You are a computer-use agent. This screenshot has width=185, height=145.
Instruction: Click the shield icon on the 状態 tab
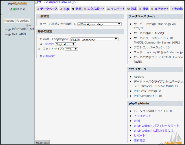(x=73, y=9)
